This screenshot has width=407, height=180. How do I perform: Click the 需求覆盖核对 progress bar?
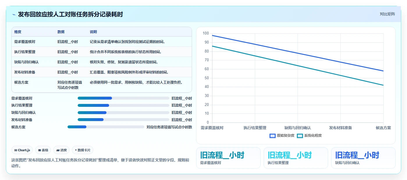[x=123, y=98]
